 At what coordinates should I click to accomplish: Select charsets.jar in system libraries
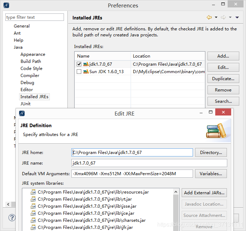(92, 220)
